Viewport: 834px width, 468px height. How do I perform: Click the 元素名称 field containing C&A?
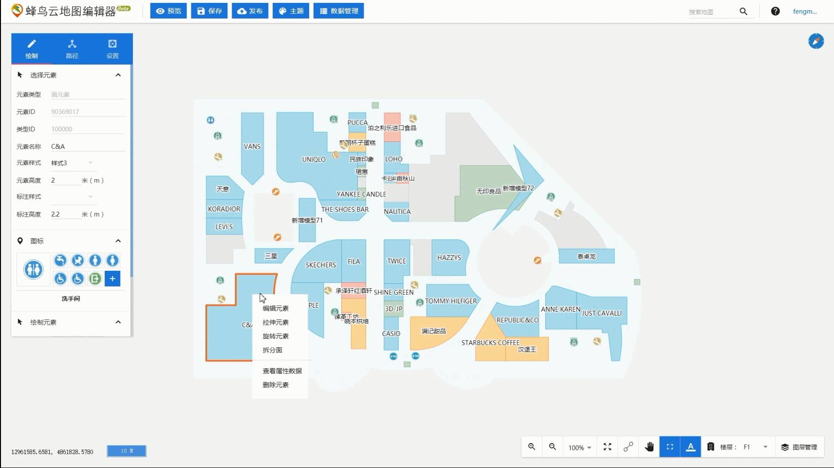pos(87,146)
